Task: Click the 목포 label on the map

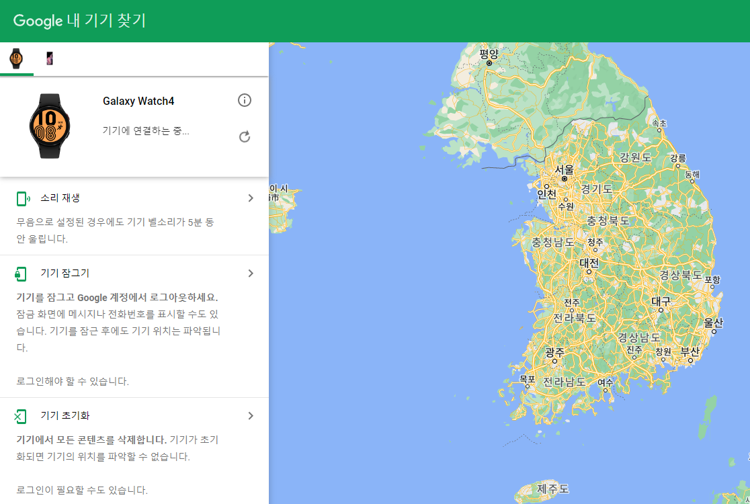Action: [x=527, y=378]
